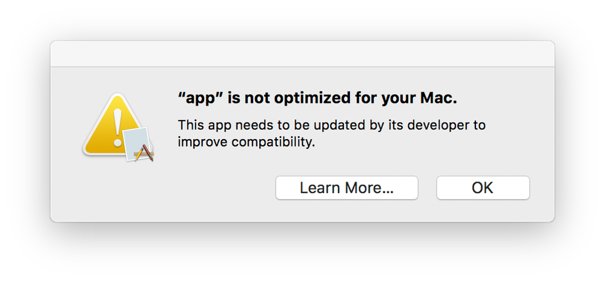Click the blank space between Learn More and OK
605x282 pixels.
(427, 188)
